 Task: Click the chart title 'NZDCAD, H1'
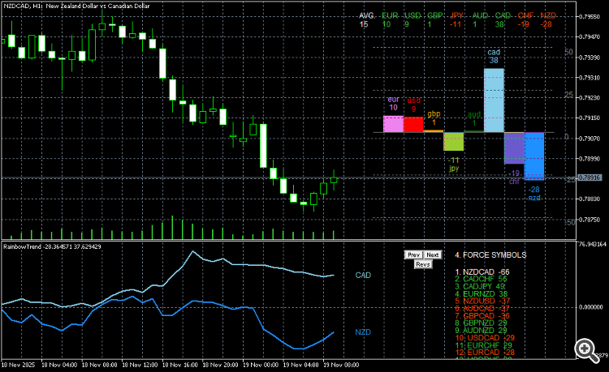(23, 6)
